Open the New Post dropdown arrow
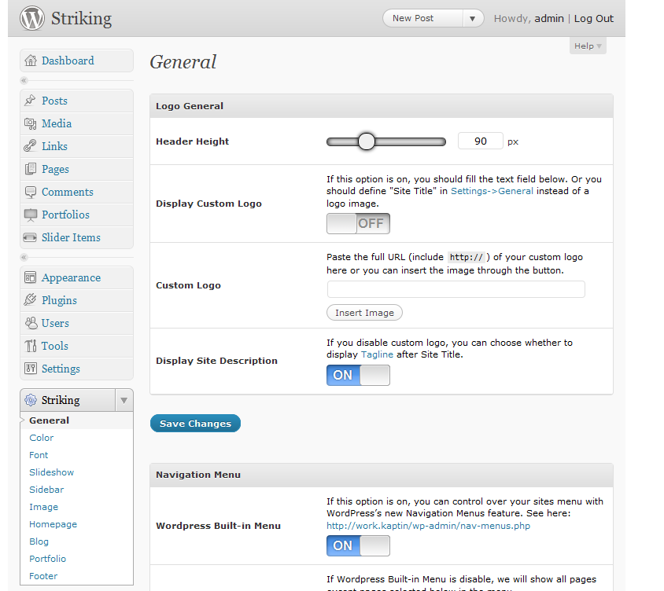The image size is (664, 591). 473,19
